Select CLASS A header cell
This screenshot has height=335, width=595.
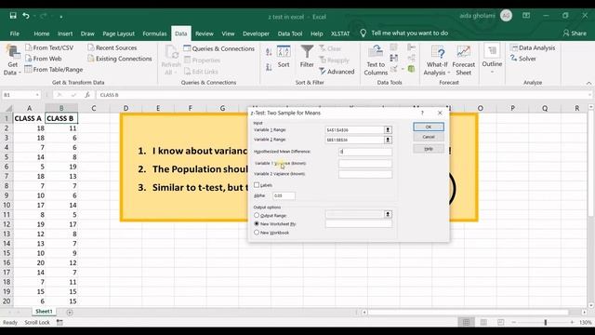click(29, 118)
